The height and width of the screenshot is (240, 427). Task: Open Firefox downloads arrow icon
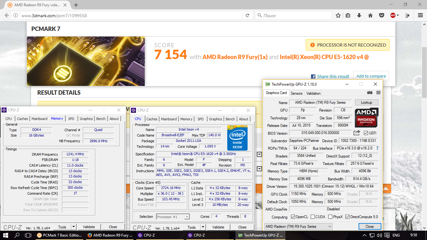(x=359, y=15)
